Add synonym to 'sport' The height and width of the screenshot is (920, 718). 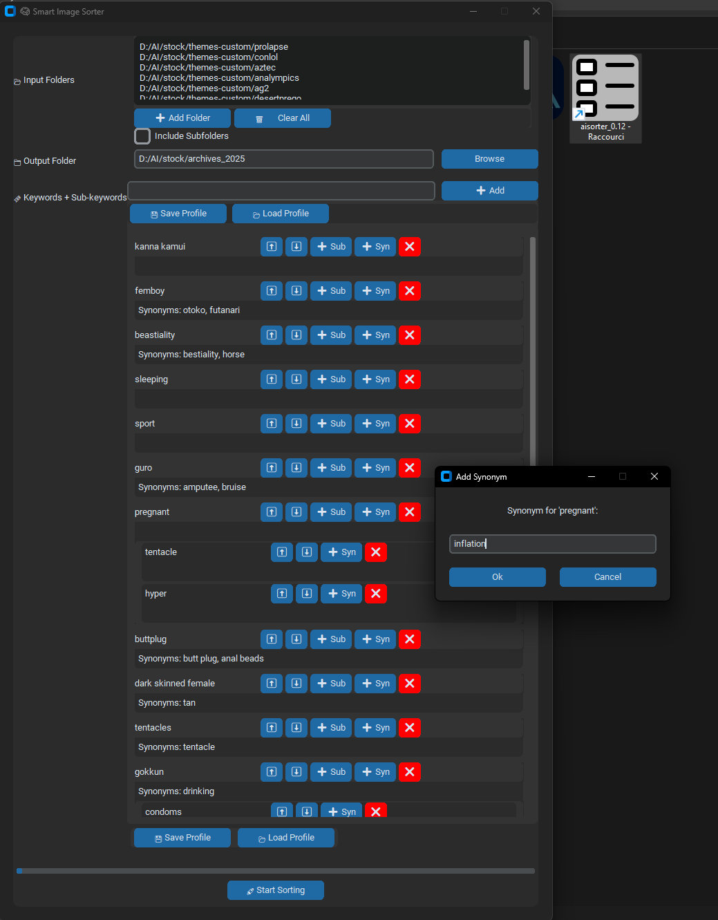(x=375, y=424)
